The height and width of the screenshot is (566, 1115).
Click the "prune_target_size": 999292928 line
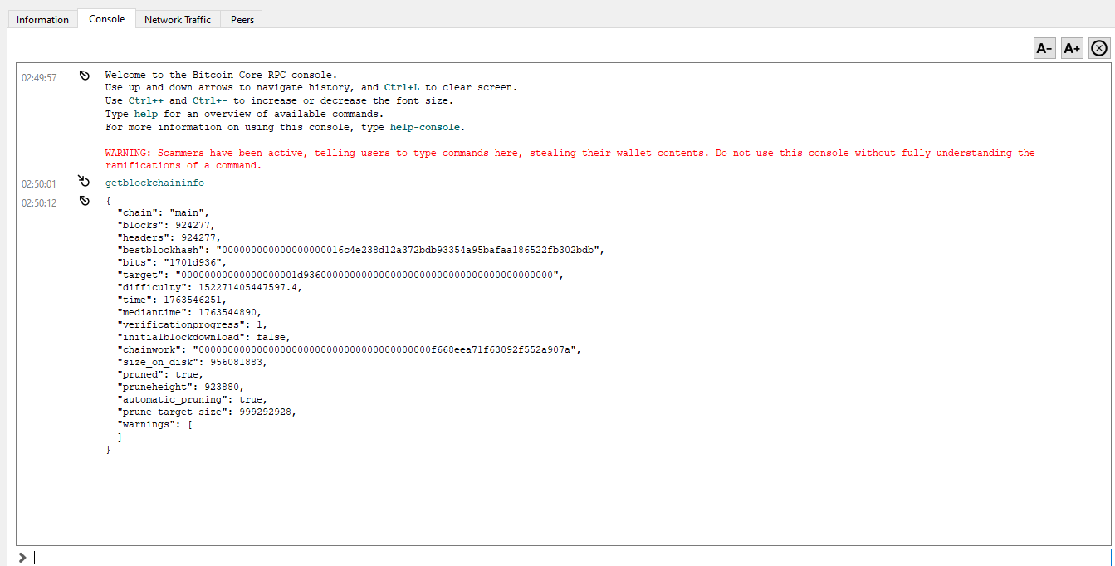click(x=207, y=412)
